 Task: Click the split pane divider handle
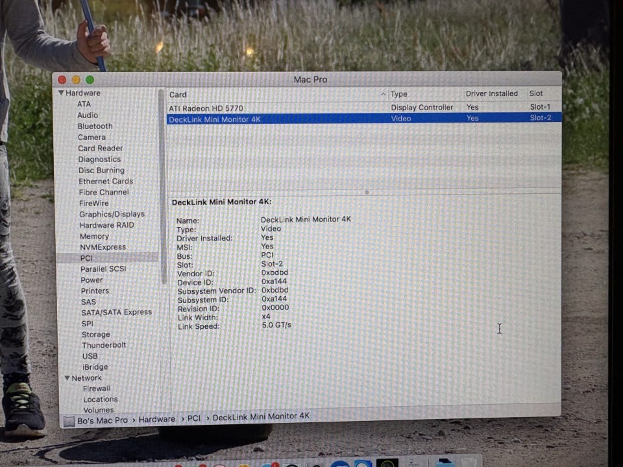(x=367, y=192)
